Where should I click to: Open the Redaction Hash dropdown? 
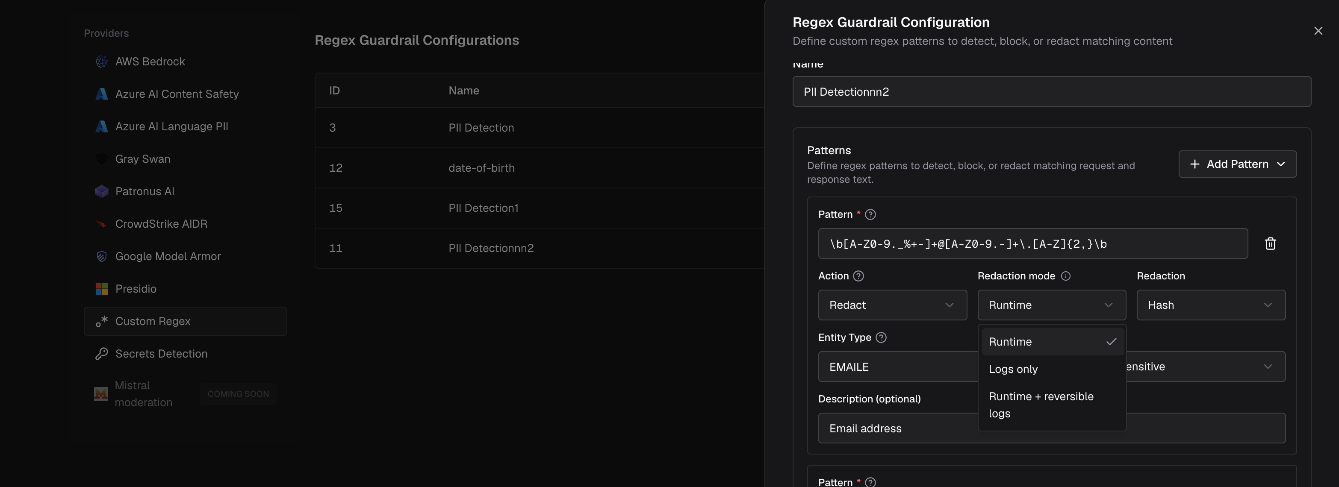point(1211,305)
